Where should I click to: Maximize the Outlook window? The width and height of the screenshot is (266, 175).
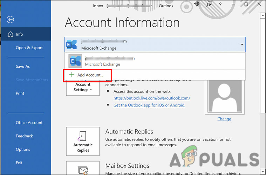tap(246, 5)
